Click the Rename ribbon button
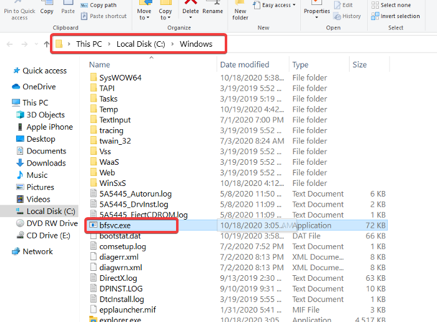The width and height of the screenshot is (437, 322). (213, 8)
